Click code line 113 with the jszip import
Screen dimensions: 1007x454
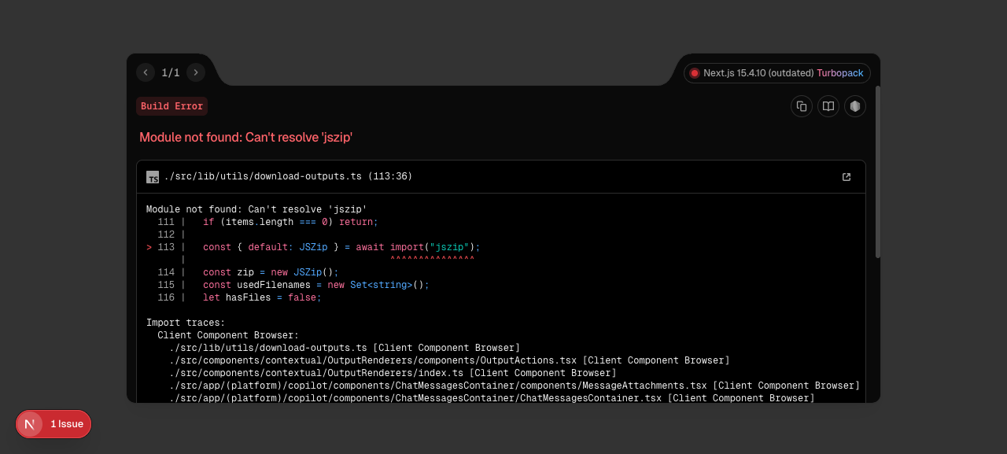click(x=313, y=247)
